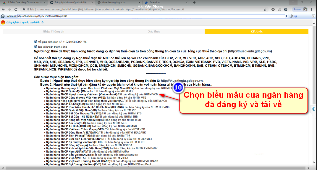Reload the current page
The width and height of the screenshot is (317, 170).
(16, 9)
